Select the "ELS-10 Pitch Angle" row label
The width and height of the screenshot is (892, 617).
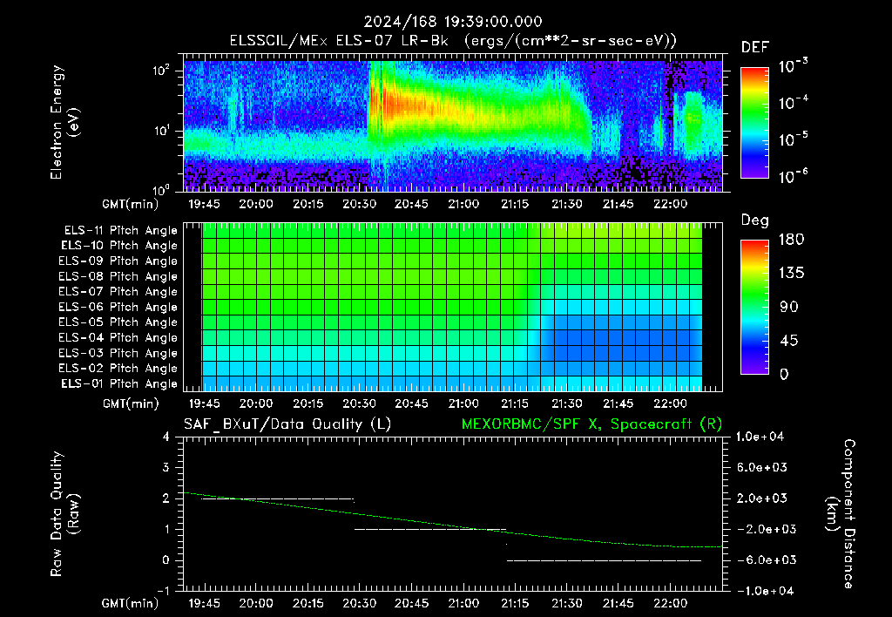click(119, 246)
